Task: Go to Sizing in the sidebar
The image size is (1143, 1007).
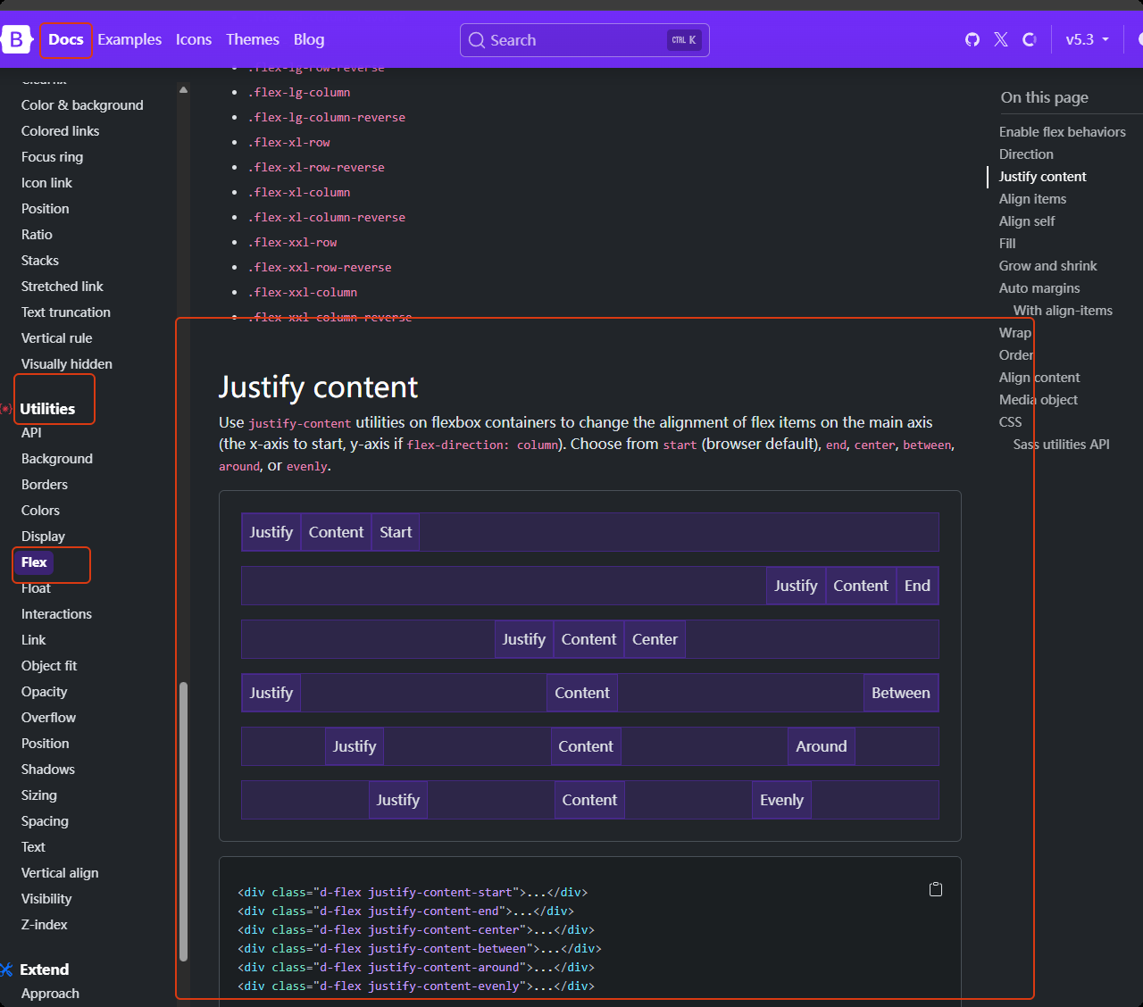Action: [39, 795]
